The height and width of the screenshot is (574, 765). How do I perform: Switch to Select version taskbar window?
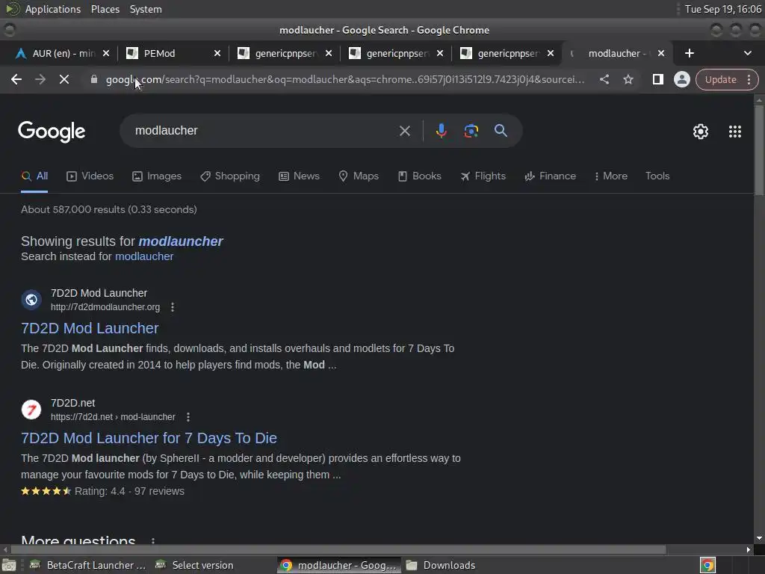click(x=194, y=565)
